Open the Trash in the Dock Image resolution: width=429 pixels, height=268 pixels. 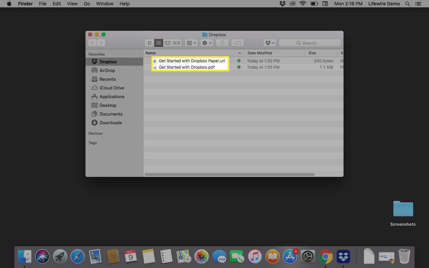pos(404,257)
